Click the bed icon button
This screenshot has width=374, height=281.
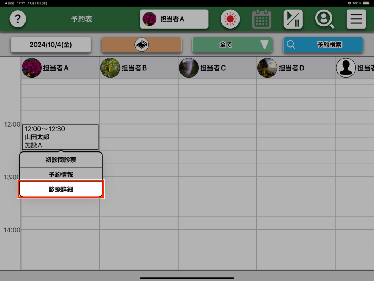click(x=141, y=45)
